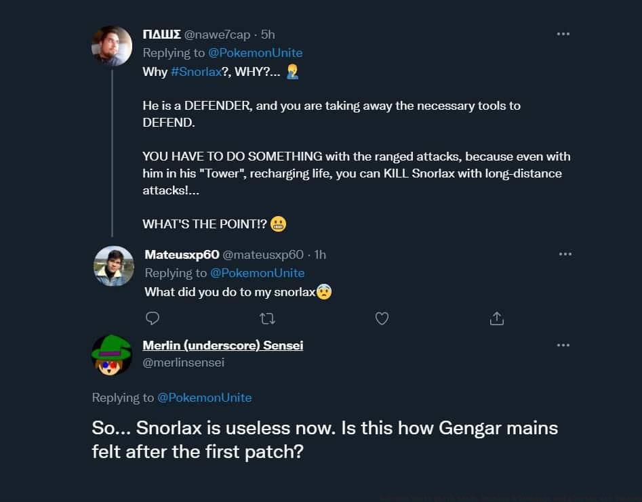Click the @merlinsensei handle
The width and height of the screenshot is (642, 502).
[x=183, y=363]
